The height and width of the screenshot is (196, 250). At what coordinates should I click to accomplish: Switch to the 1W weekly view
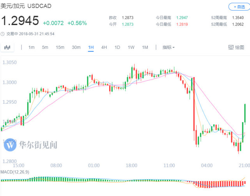tap(131, 47)
